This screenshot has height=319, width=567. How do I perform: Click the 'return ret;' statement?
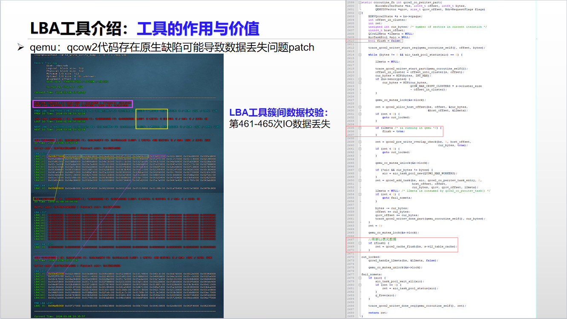pos(378,312)
